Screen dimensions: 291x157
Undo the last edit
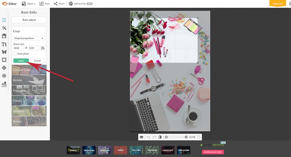point(149,137)
